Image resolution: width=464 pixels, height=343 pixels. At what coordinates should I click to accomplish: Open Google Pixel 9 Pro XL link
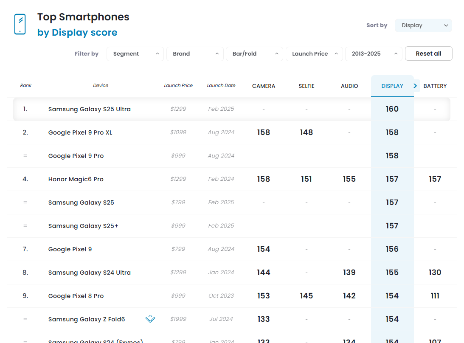tap(80, 132)
